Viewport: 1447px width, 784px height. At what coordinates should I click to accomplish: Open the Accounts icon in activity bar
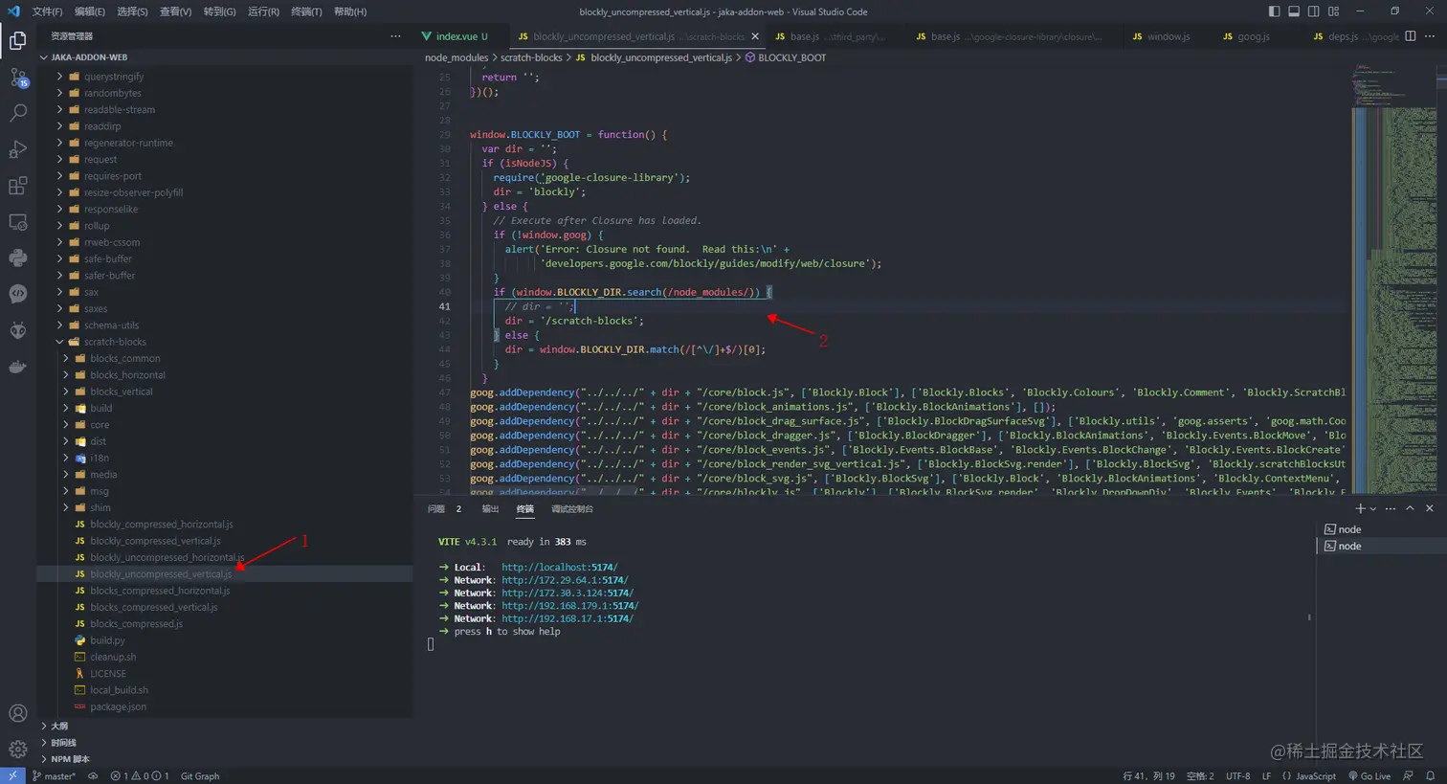point(18,713)
